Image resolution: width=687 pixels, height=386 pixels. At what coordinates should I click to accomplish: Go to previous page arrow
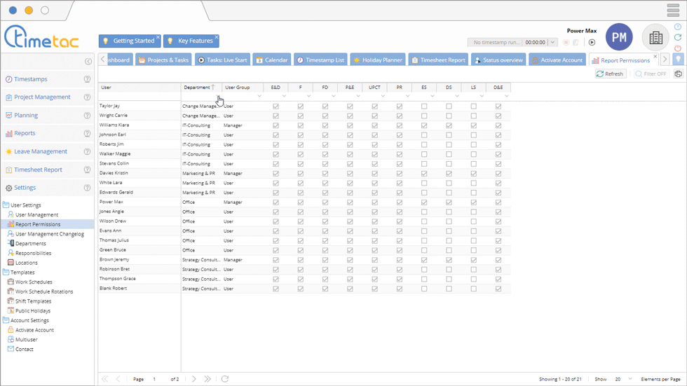pos(118,379)
